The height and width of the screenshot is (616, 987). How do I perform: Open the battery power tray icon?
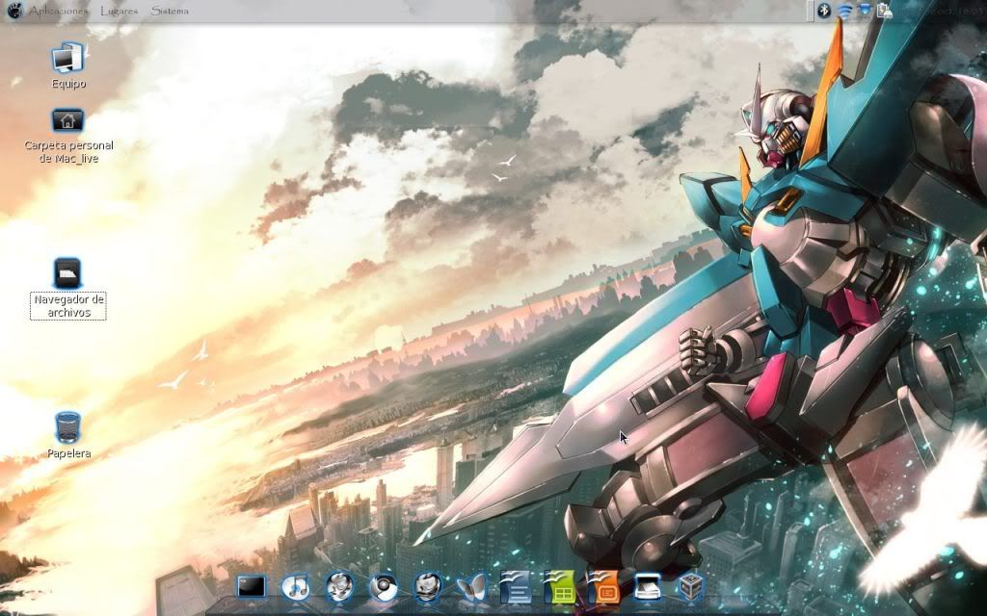[x=885, y=11]
